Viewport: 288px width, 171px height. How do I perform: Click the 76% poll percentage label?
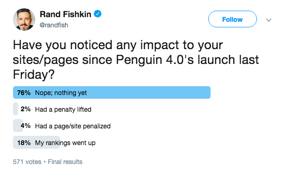[x=24, y=93]
